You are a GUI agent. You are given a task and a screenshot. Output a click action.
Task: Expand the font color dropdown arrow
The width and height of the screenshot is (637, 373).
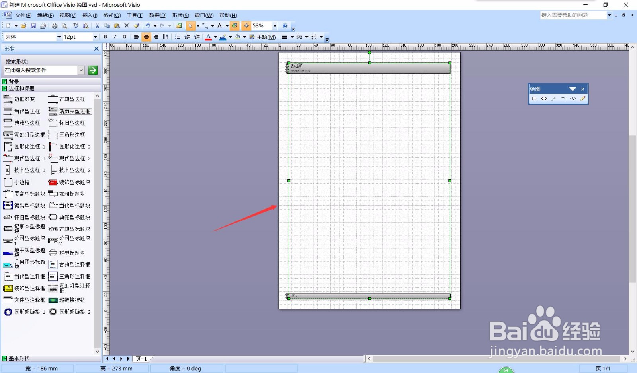click(x=216, y=37)
